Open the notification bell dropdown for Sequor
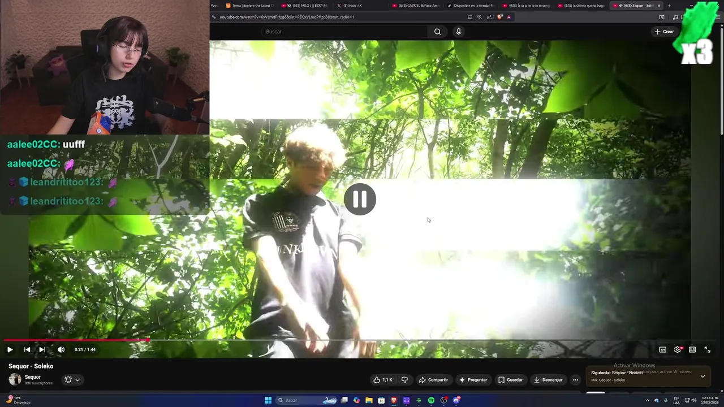This screenshot has width=724, height=407. pos(72,380)
